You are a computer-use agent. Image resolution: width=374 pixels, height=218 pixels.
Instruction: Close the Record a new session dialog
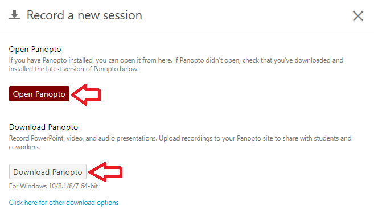(x=358, y=16)
